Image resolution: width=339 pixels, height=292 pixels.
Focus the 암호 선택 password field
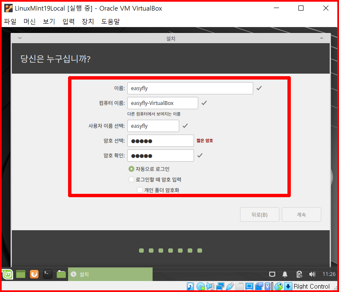161,140
